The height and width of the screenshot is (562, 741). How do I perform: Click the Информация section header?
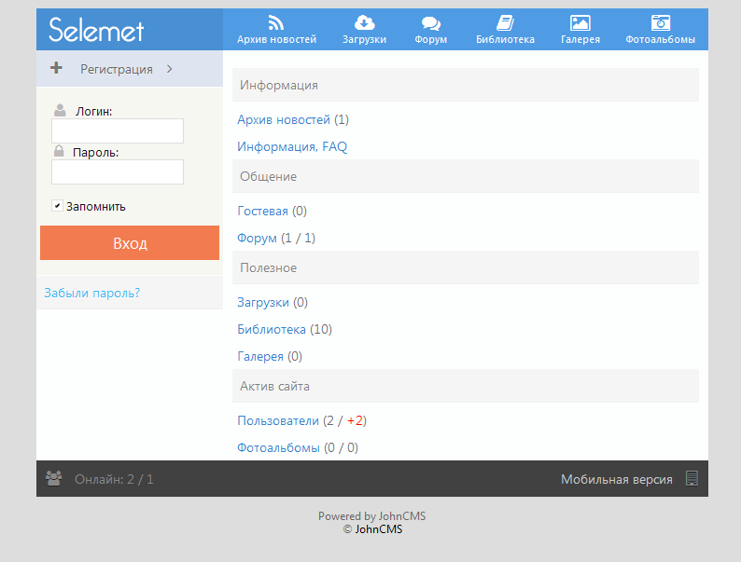pos(466,85)
